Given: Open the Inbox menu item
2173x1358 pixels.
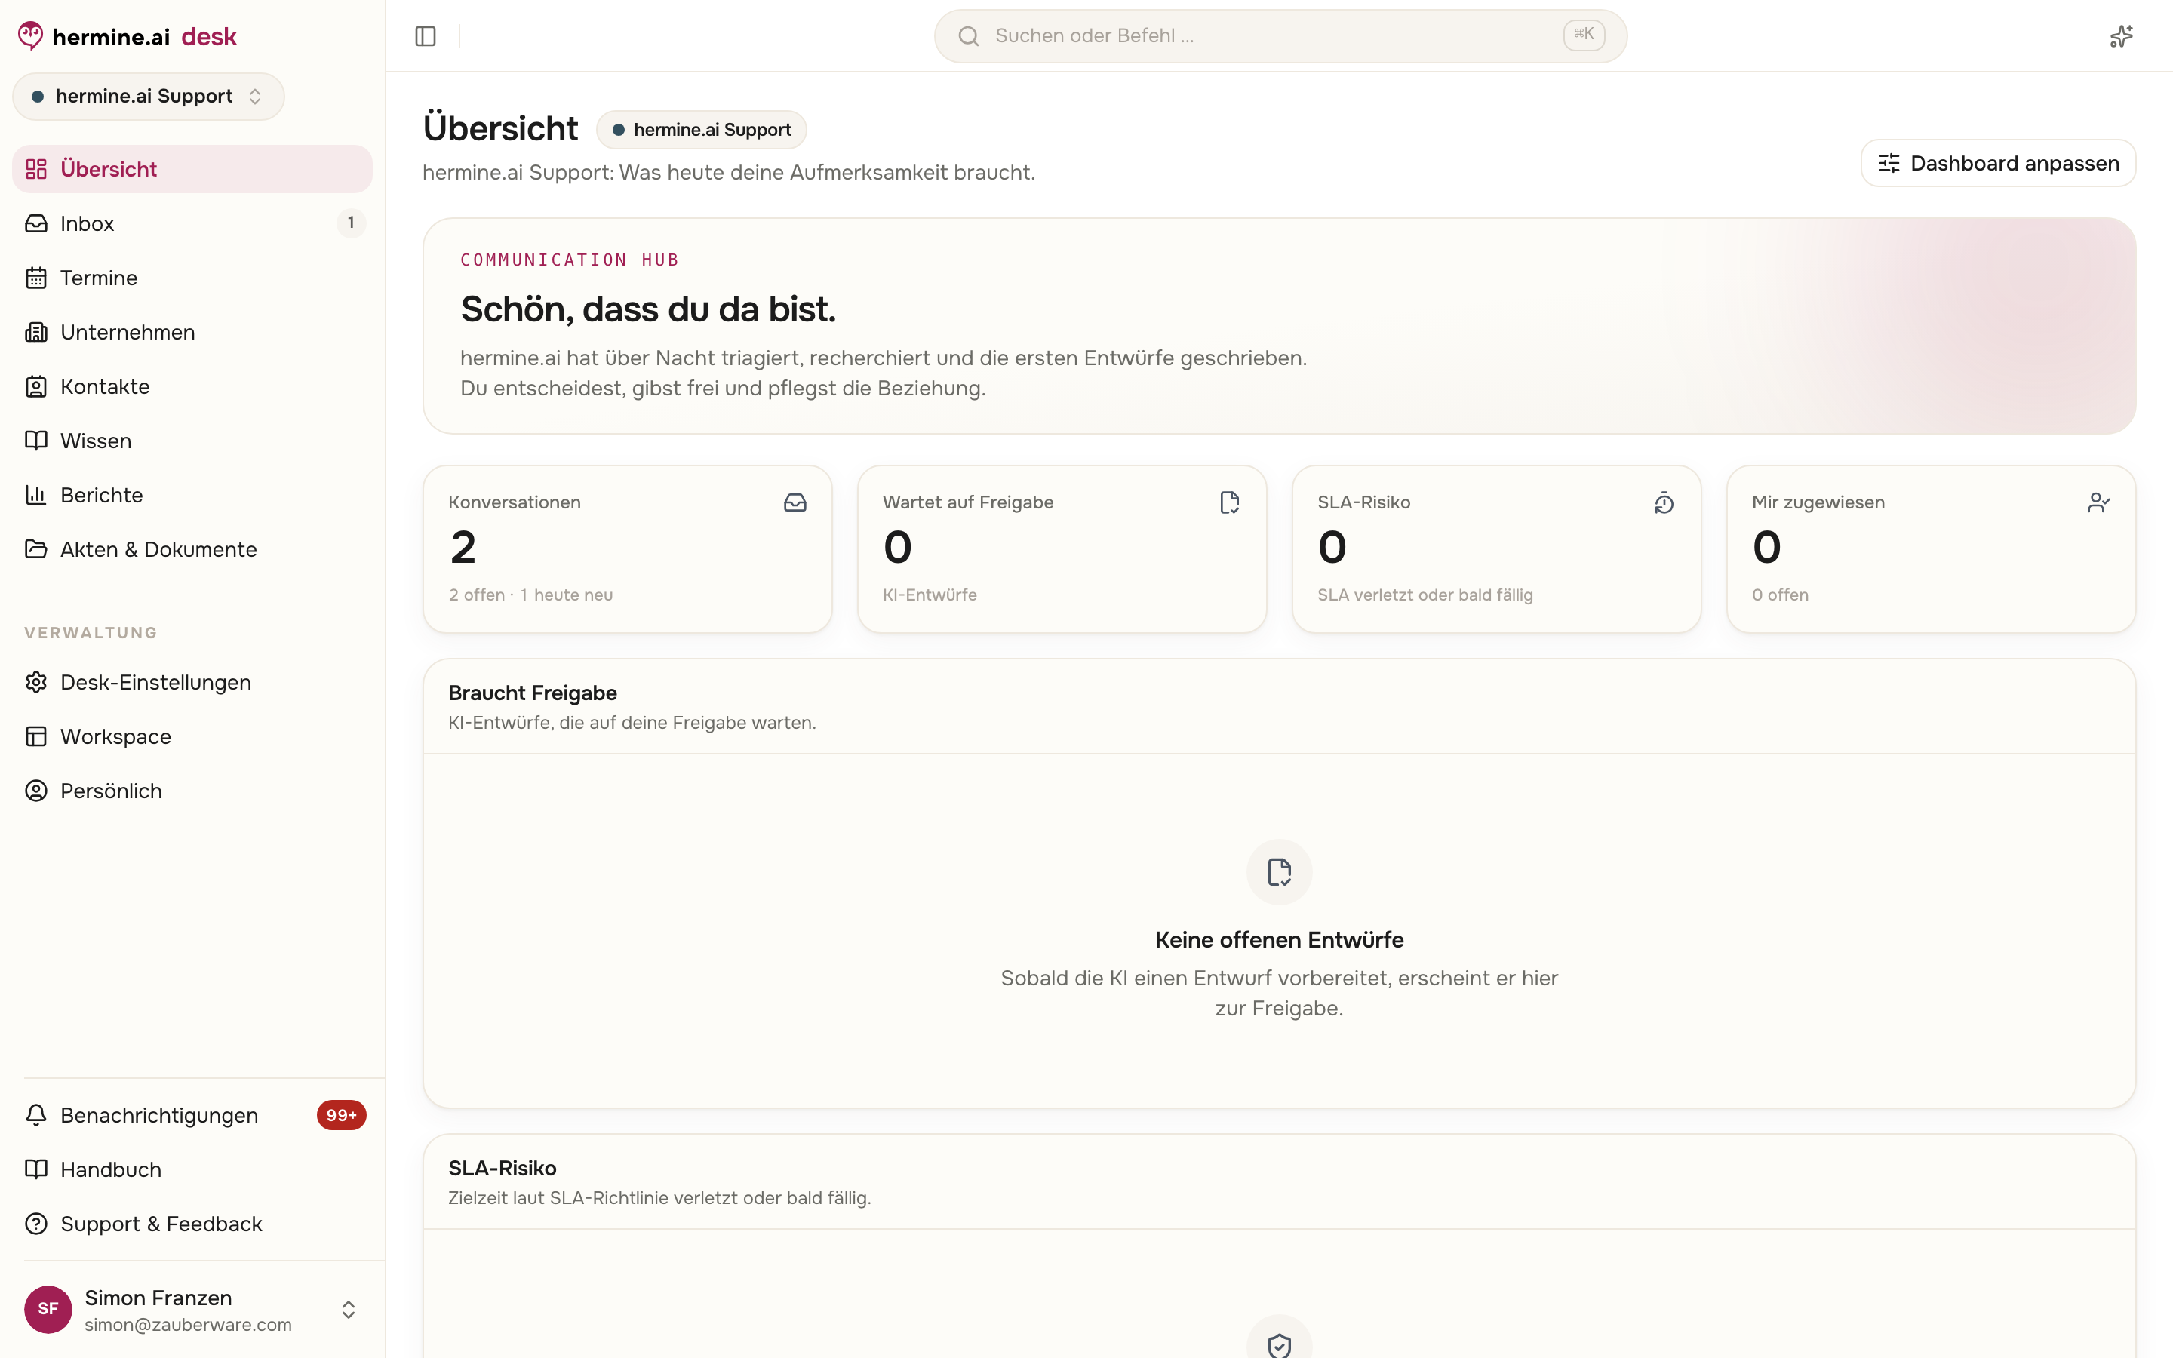Looking at the screenshot, I should pos(192,223).
